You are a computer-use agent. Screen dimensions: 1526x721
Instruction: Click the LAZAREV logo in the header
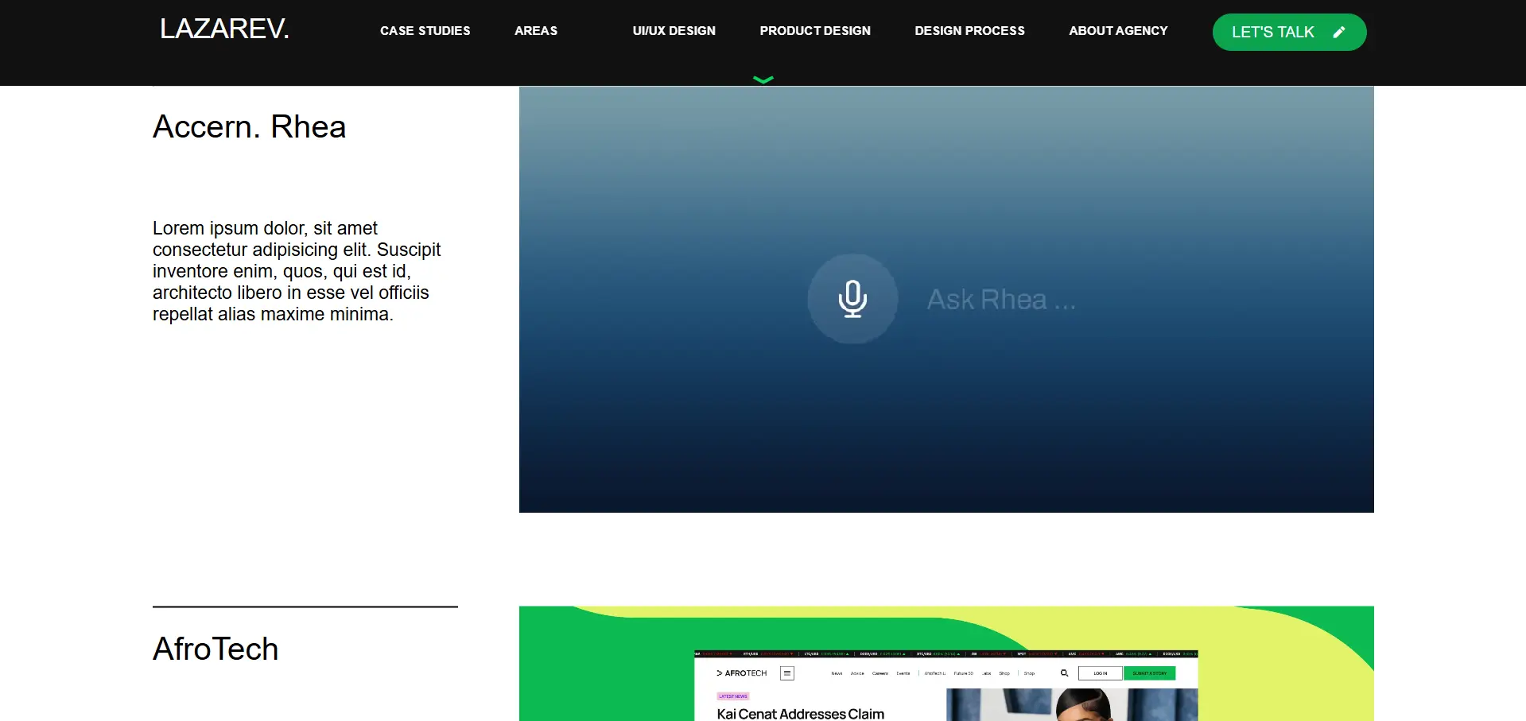225,29
